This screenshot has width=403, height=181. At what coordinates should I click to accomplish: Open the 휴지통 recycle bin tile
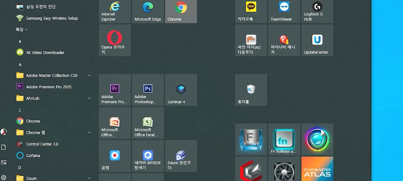pos(251,90)
